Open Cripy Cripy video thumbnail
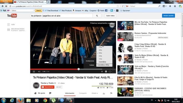The image size is (183, 103). click(125, 48)
